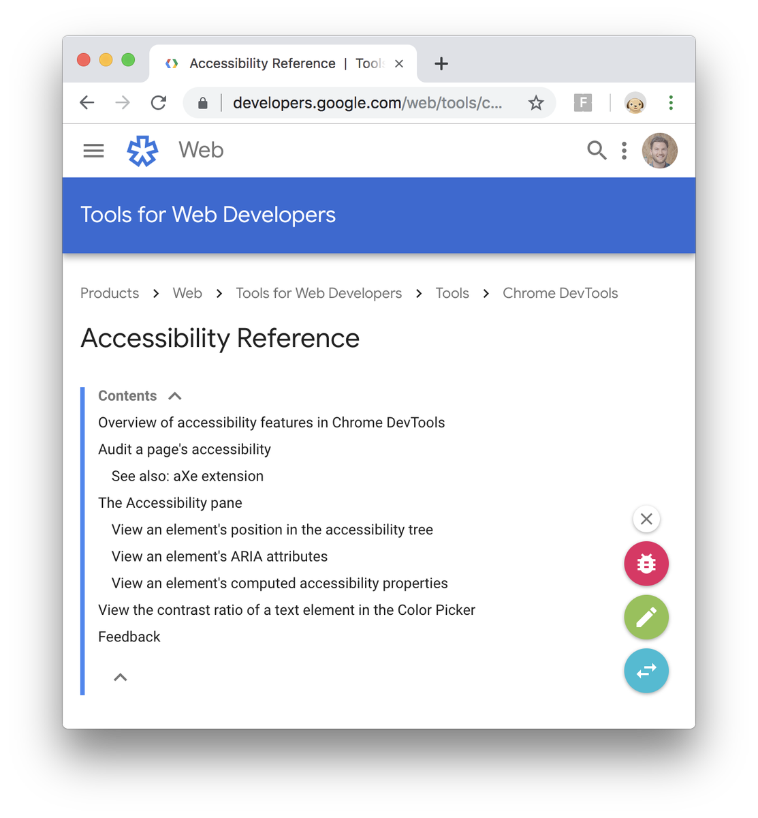
Task: Click the Web site title
Action: point(201,150)
